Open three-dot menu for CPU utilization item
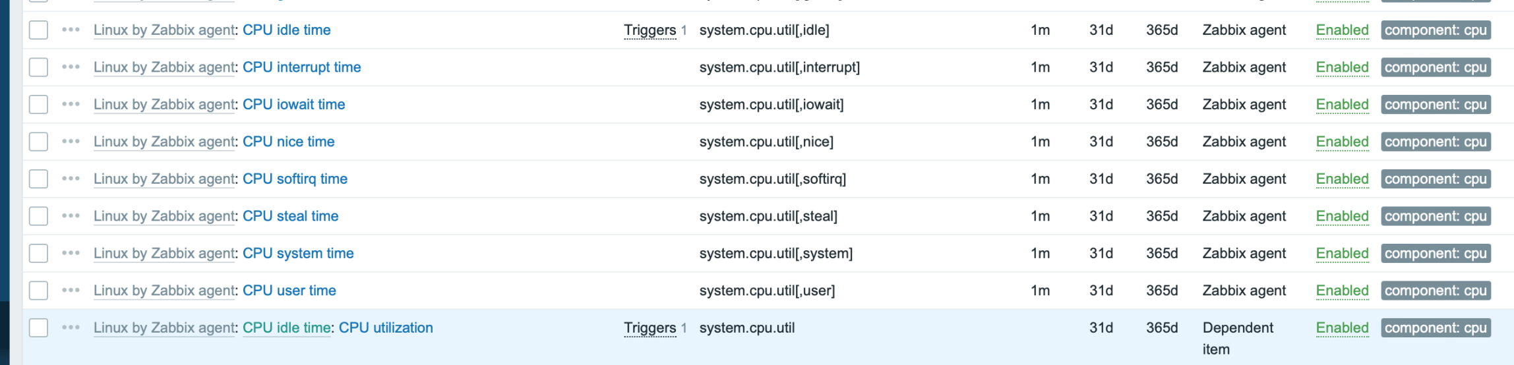 coord(71,327)
